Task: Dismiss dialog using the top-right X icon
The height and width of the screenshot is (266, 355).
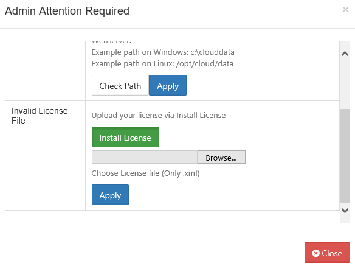Action: coord(345,9)
